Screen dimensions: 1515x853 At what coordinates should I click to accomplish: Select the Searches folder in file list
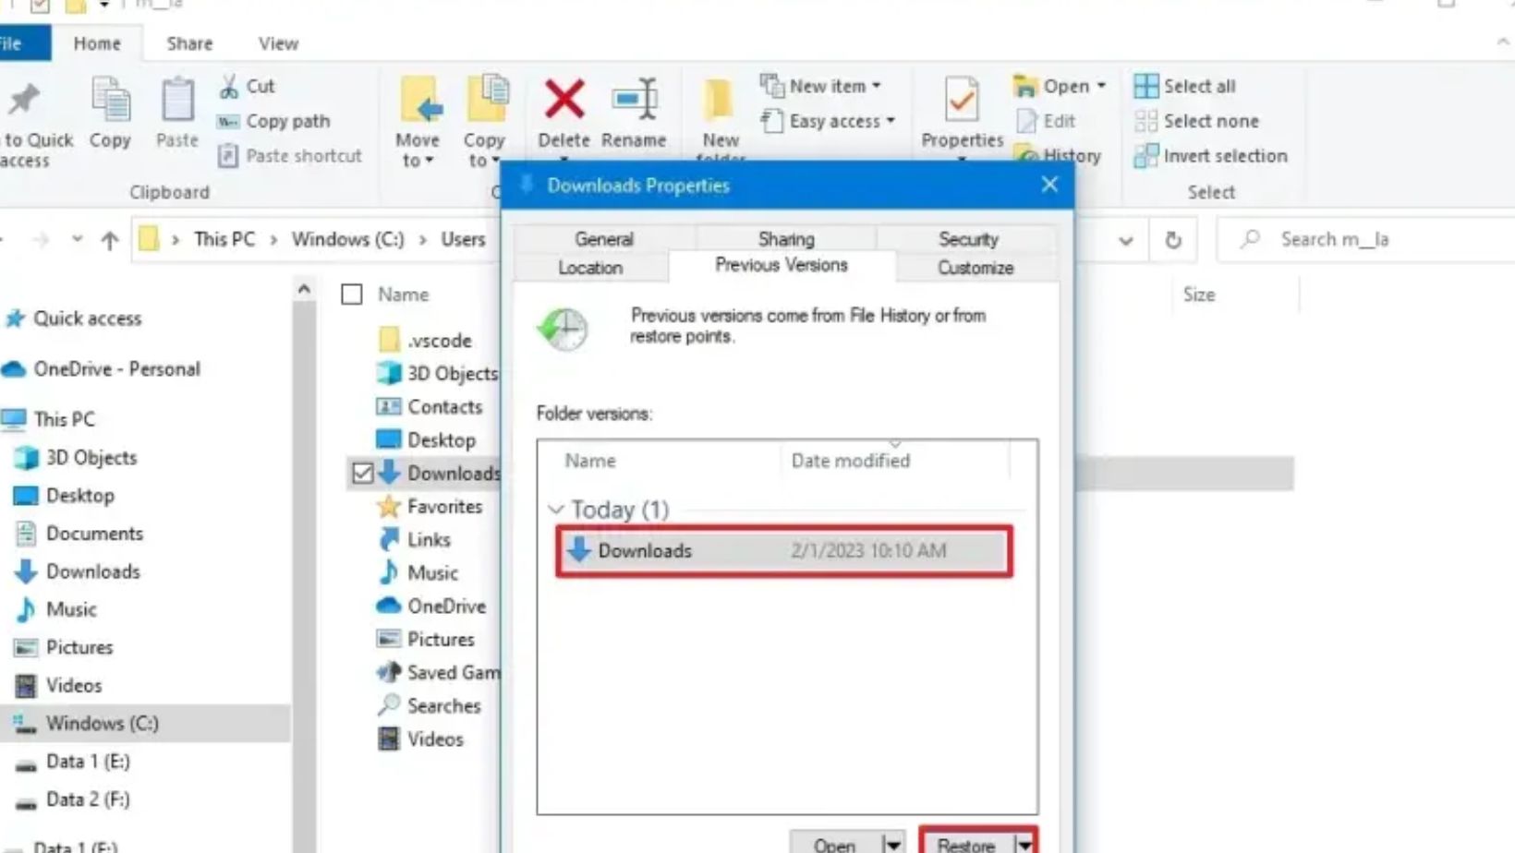tap(430, 706)
